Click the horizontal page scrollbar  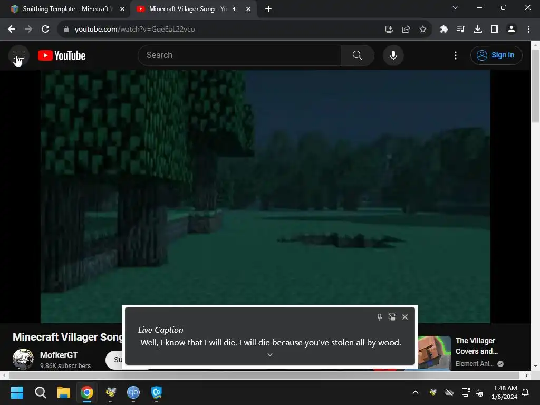point(264,375)
